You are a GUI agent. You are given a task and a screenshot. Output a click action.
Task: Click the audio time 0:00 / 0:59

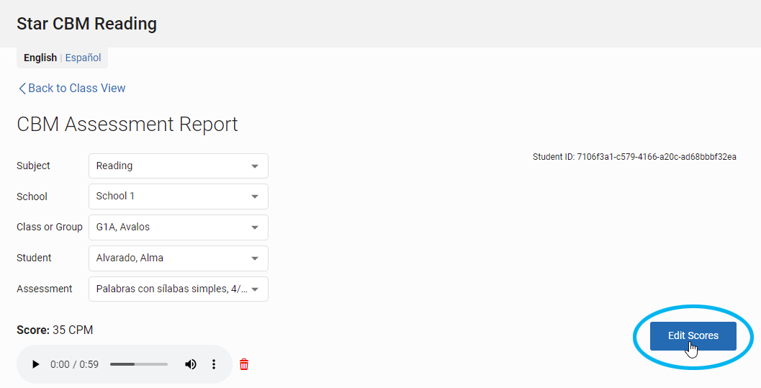coord(74,364)
